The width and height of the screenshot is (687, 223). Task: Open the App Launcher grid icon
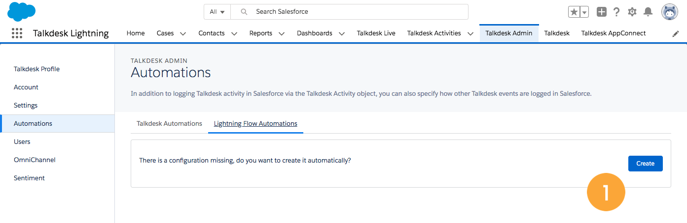[x=17, y=33]
